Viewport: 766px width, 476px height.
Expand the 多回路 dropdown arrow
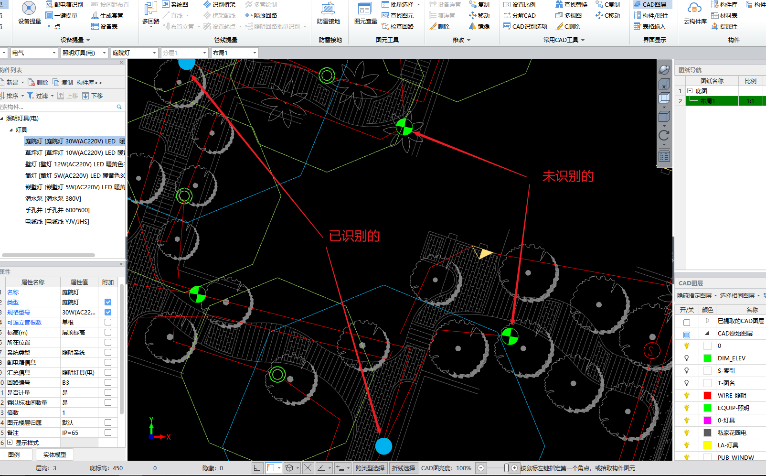151,28
